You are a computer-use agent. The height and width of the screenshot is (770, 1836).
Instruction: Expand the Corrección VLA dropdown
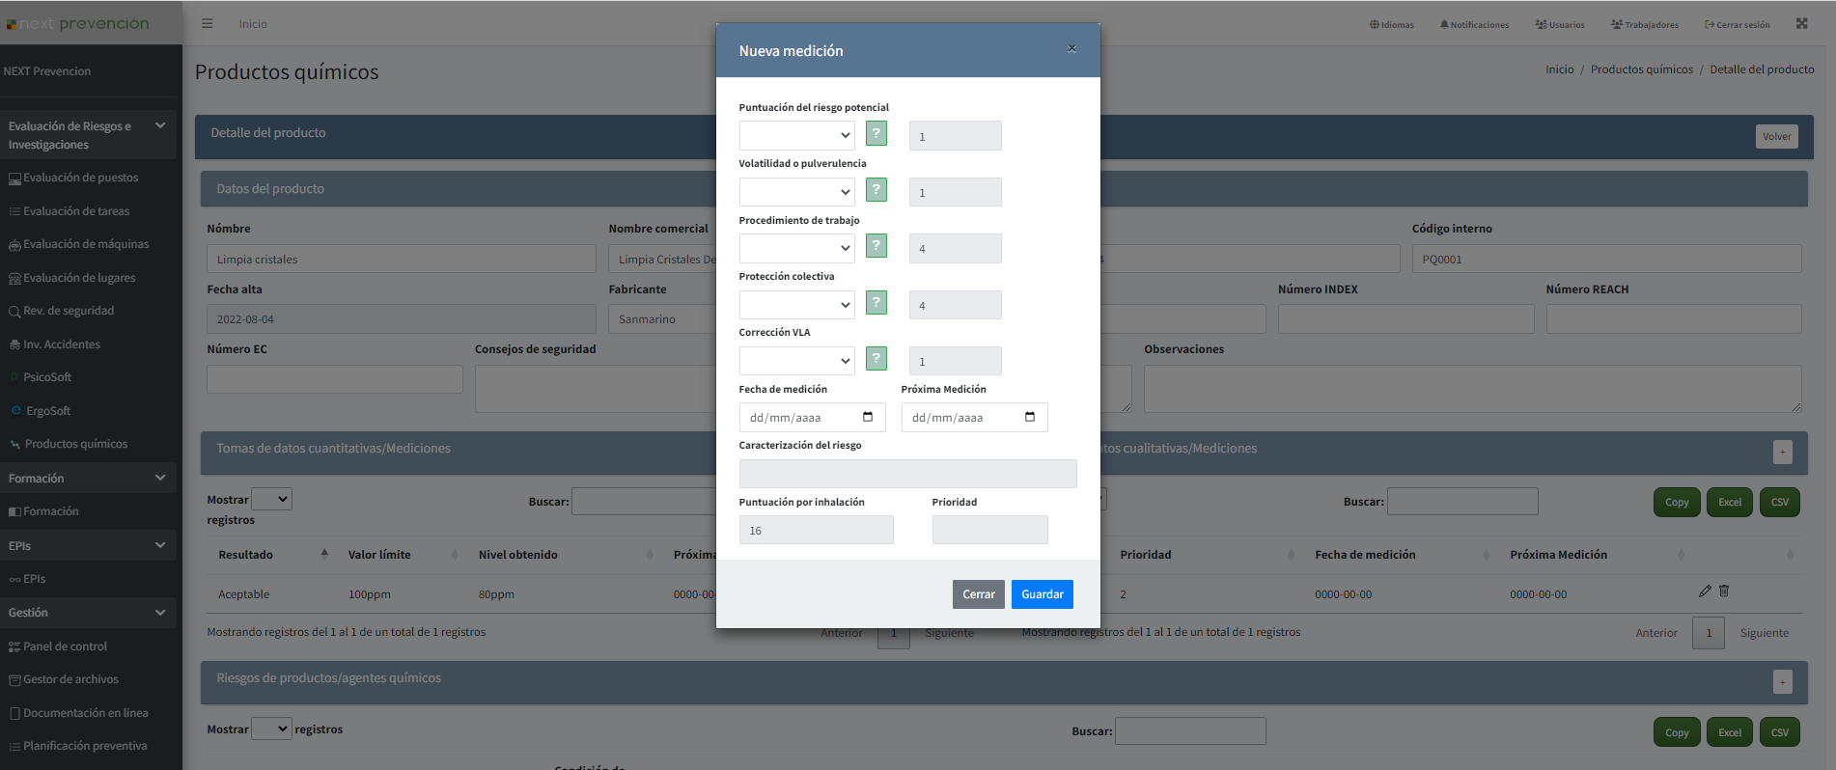(x=796, y=361)
